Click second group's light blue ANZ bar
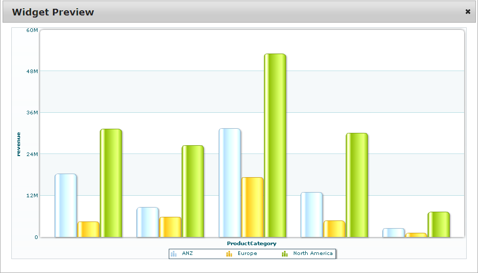The height and width of the screenshot is (273, 478). point(148,222)
